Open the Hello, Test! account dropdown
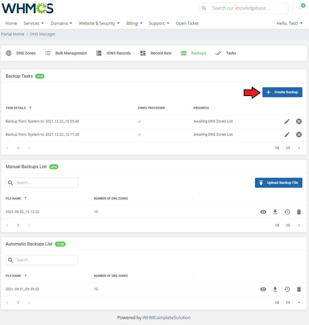309x325 pixels. tap(289, 23)
